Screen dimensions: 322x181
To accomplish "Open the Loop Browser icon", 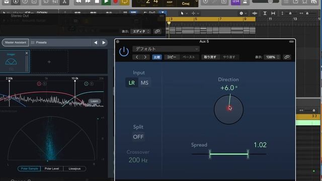I will point(305,2).
